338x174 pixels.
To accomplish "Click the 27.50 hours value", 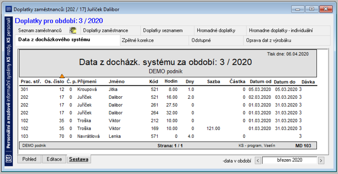I will [x=172, y=105].
